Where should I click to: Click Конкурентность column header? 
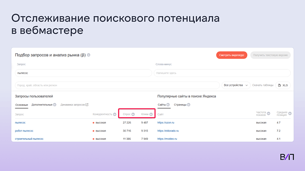pos(102,114)
